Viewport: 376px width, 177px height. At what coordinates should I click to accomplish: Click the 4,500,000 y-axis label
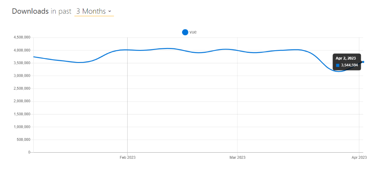(x=22, y=37)
